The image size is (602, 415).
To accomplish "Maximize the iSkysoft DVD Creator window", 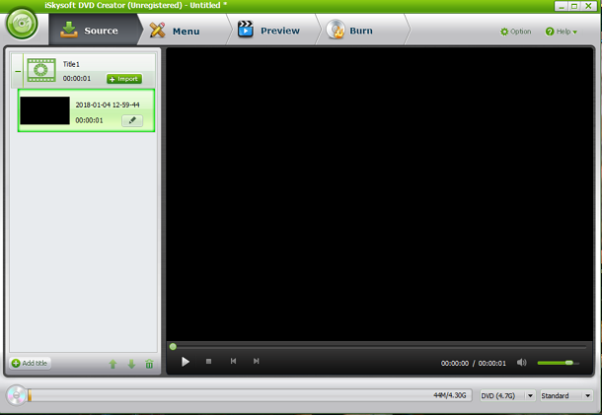I will (574, 6).
